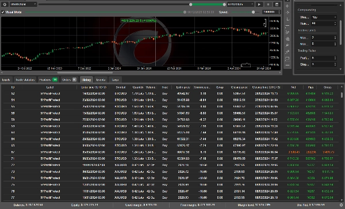Stop the backtest with stop button
This screenshot has height=209, width=345.
click(268, 4)
